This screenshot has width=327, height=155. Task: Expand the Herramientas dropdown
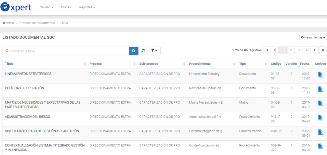tap(313, 38)
